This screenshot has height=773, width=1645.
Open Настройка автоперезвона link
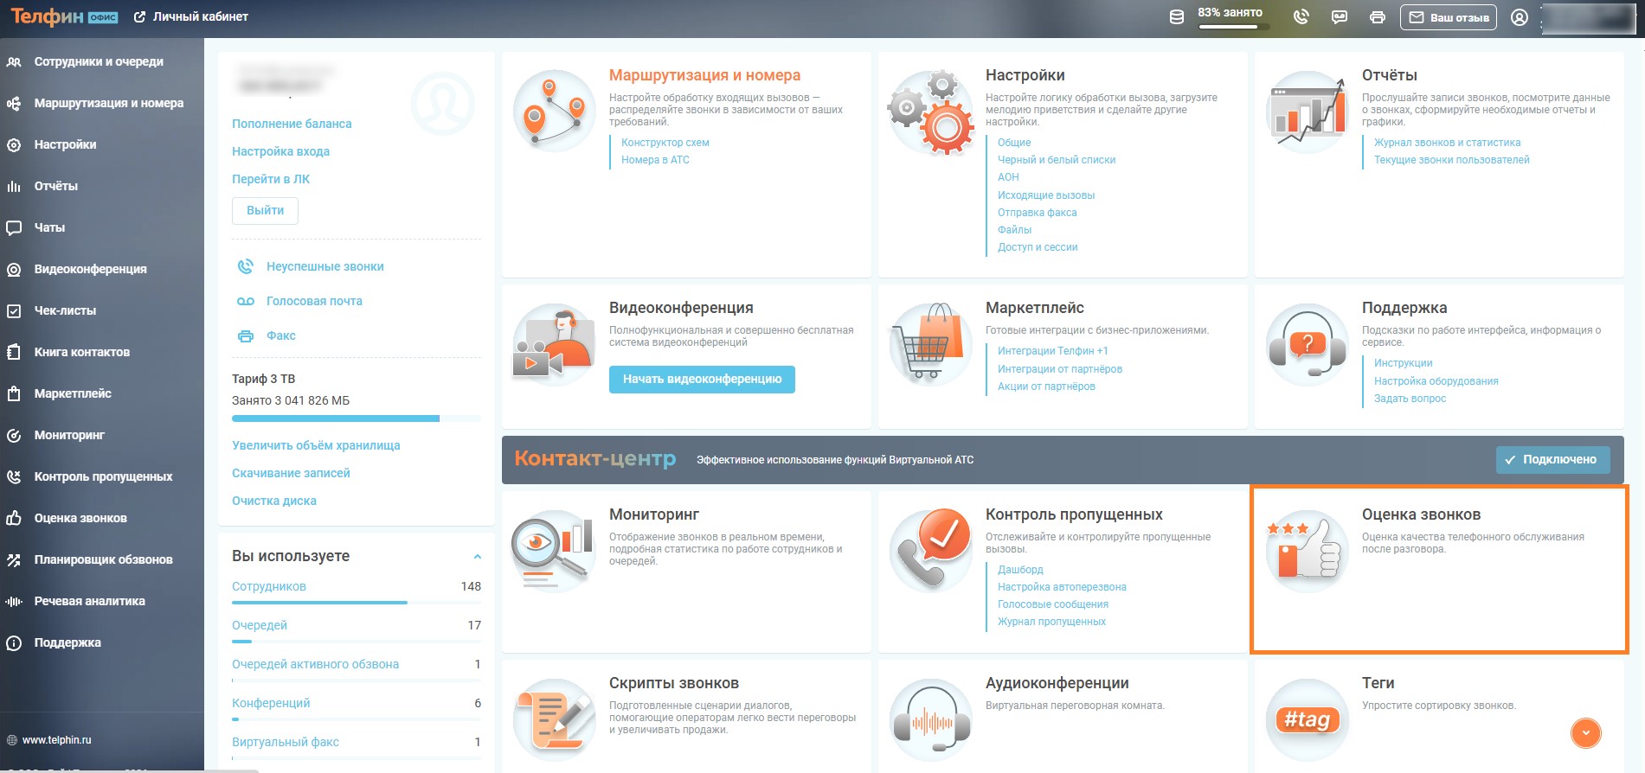pyautogui.click(x=1062, y=587)
